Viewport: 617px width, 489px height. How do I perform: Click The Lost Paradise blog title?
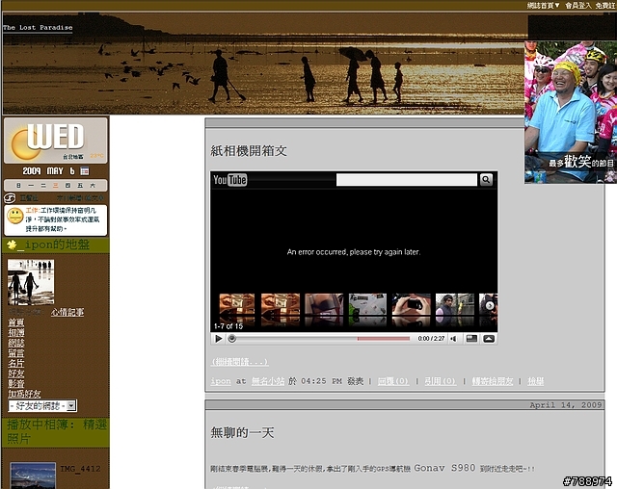(38, 28)
